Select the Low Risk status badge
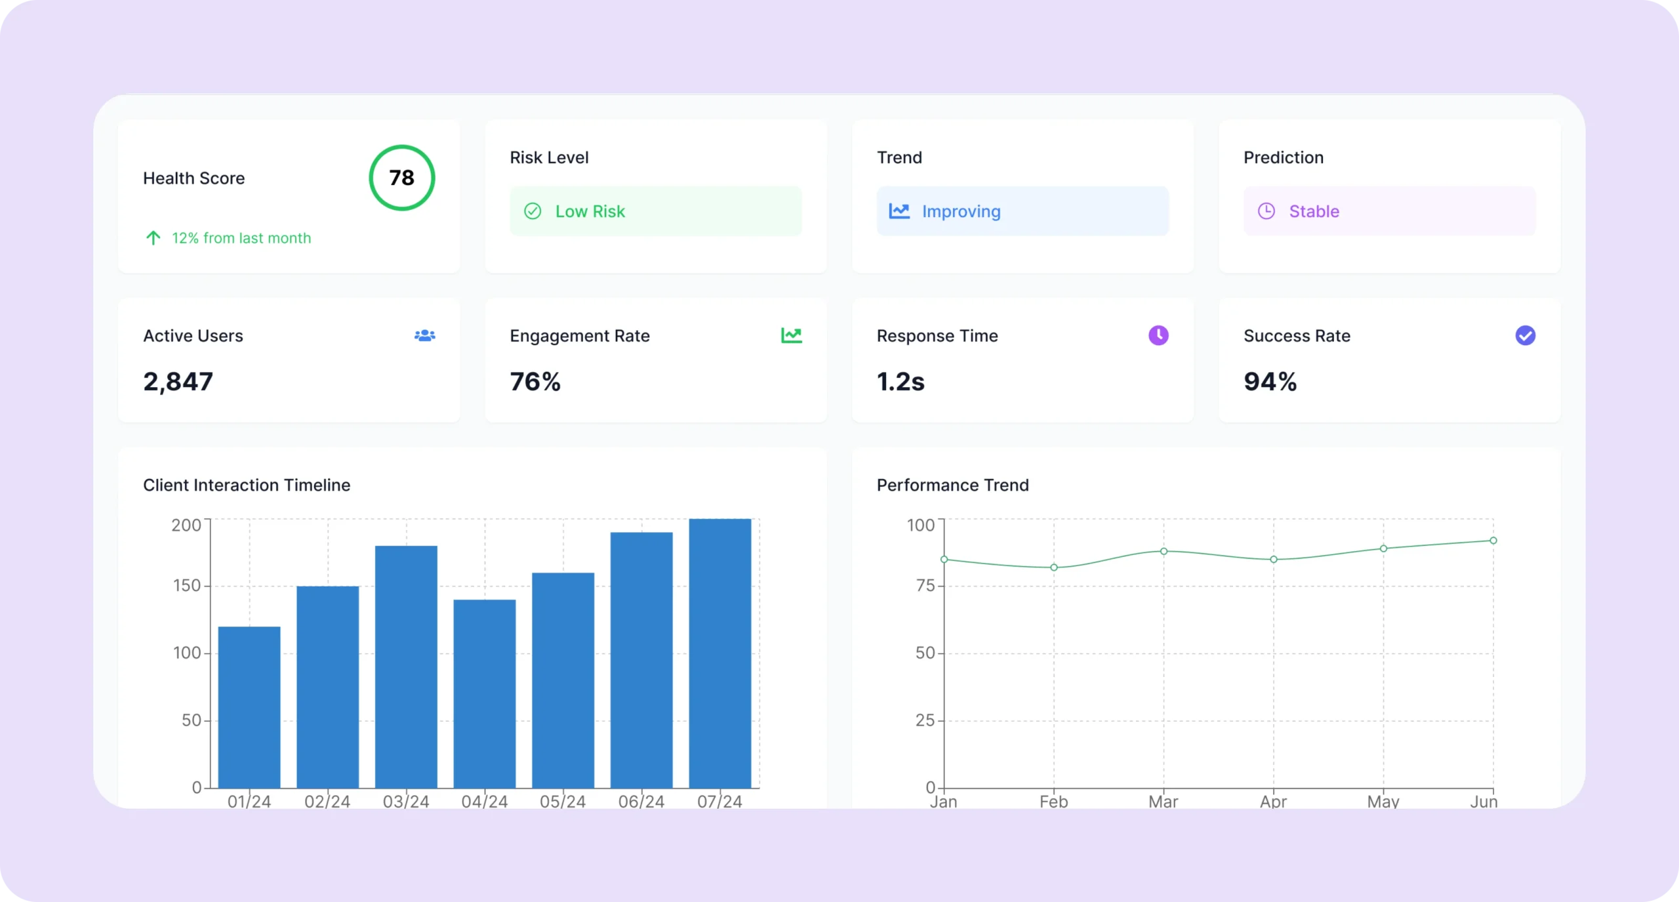 656,211
